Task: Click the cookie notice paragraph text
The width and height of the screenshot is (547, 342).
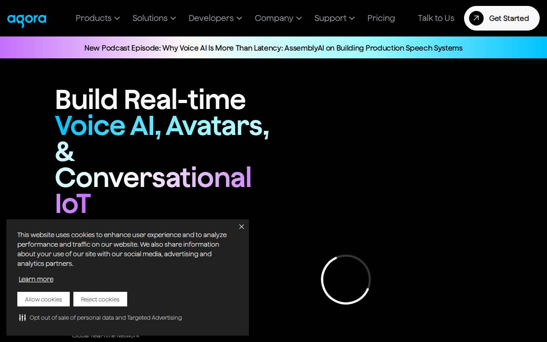Action: pos(122,249)
